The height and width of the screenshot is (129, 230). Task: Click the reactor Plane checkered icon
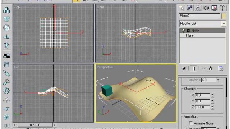point(6,56)
